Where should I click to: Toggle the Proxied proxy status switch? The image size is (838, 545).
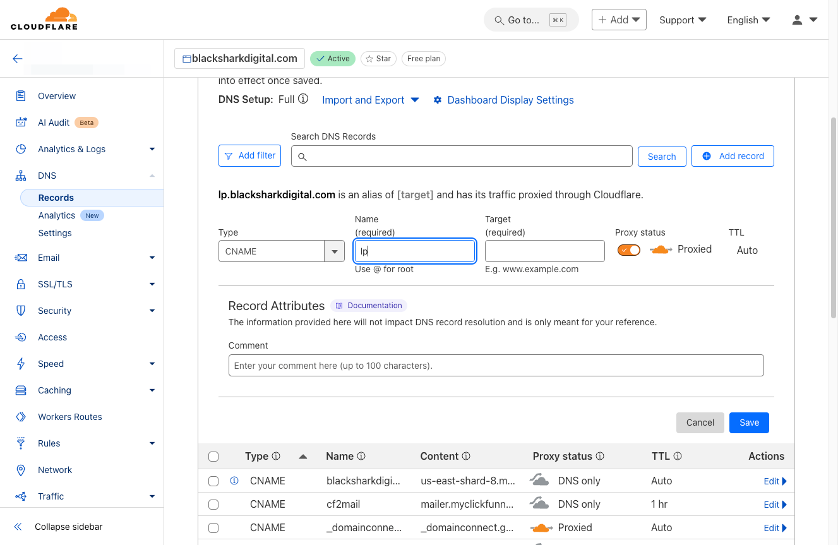(x=629, y=250)
